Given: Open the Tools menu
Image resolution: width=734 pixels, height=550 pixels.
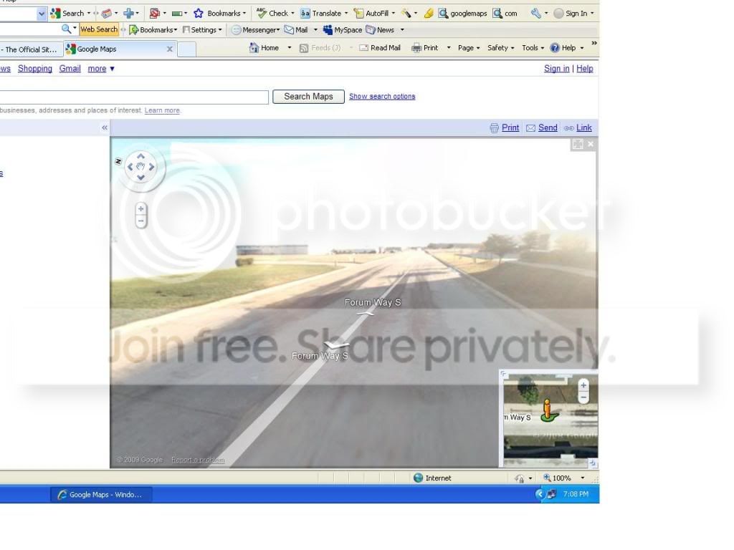Looking at the screenshot, I should click(533, 48).
